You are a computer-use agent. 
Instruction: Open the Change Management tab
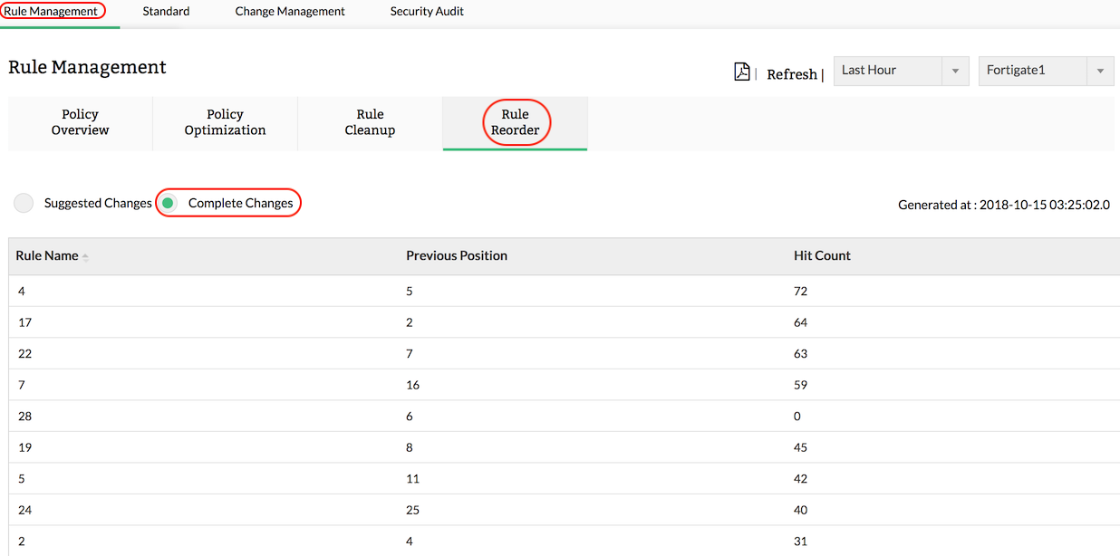click(x=290, y=12)
